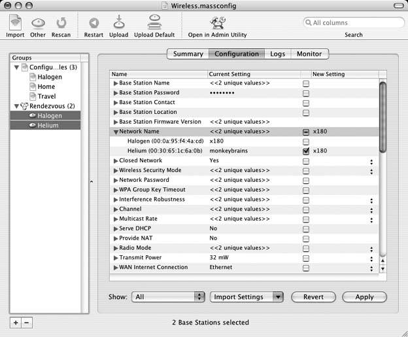Click the Other base station icon

click(38, 23)
